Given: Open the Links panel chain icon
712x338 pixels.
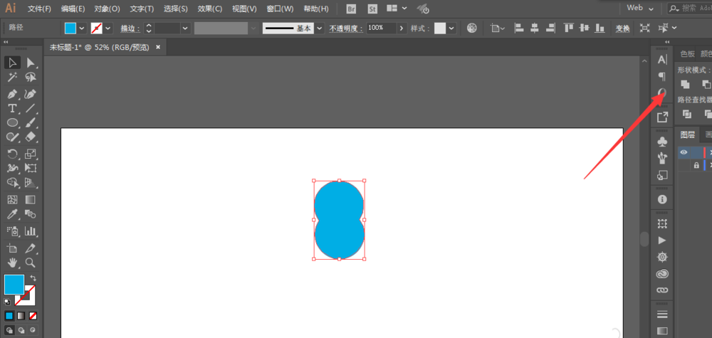Looking at the screenshot, I should (x=662, y=290).
